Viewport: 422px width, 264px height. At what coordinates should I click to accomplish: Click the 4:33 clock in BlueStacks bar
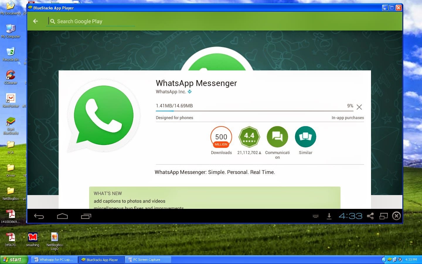point(350,216)
